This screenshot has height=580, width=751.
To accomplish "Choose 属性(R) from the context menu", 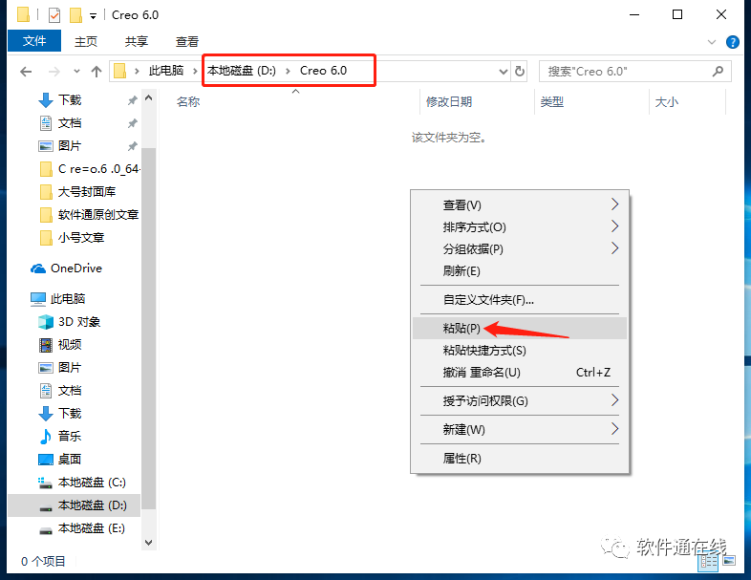I will coord(520,459).
